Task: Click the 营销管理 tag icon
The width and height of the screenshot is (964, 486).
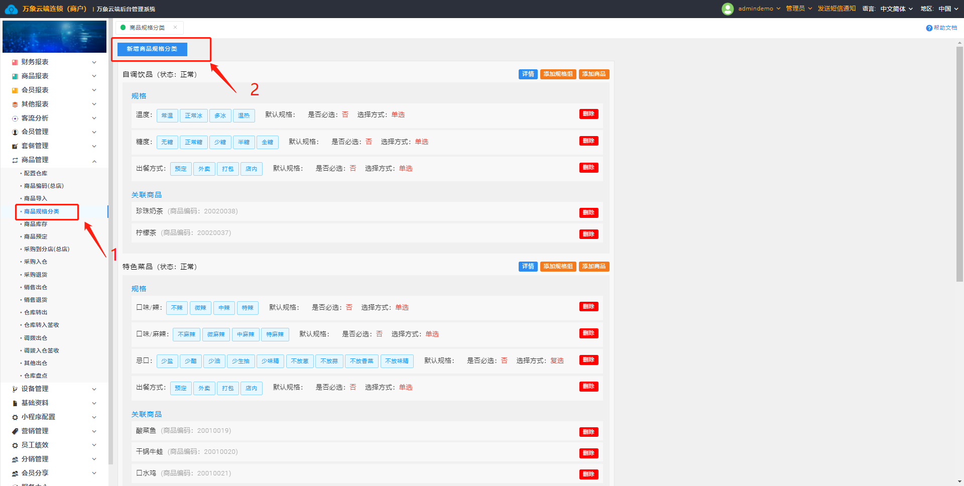Action: point(15,431)
